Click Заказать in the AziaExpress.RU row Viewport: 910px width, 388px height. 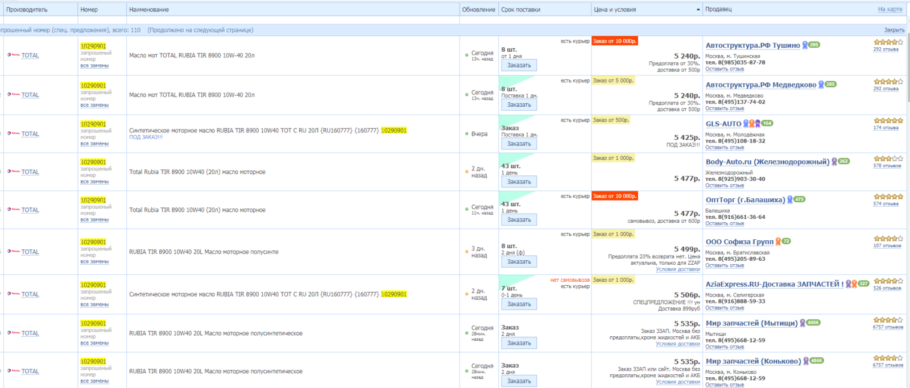[519, 304]
